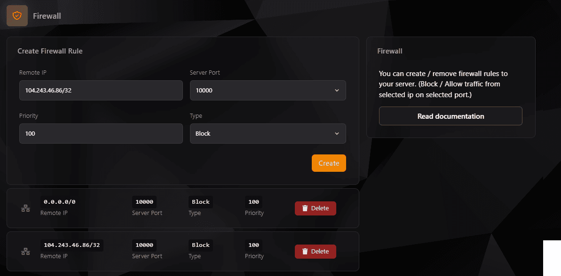The width and height of the screenshot is (561, 276).
Task: Click the Firewall page title
Action: pyautogui.click(x=47, y=16)
